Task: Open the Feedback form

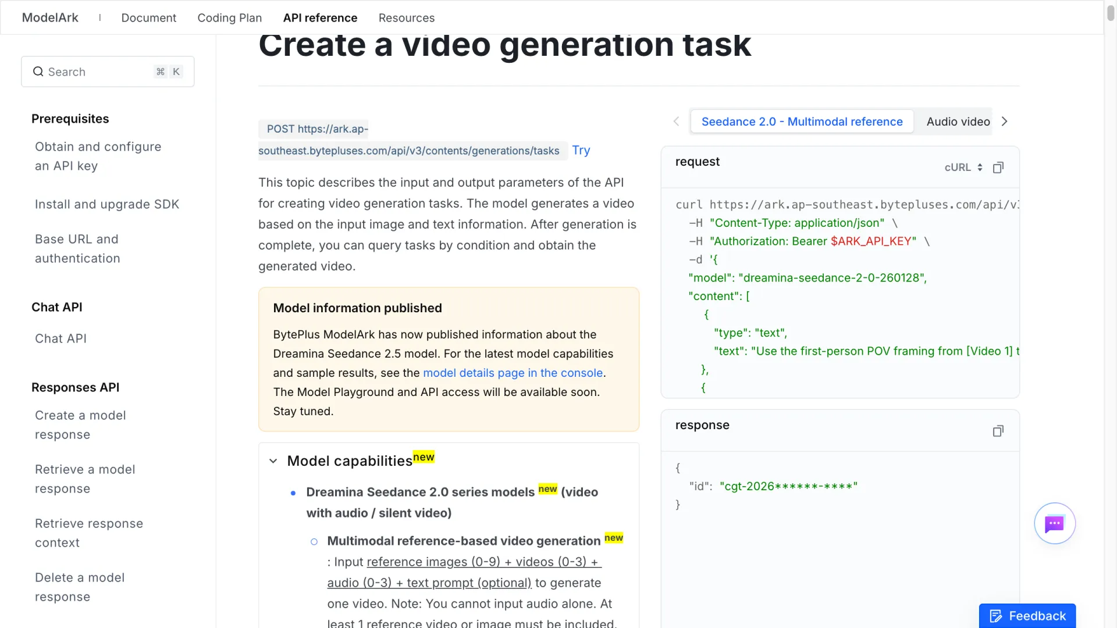Action: (1027, 616)
